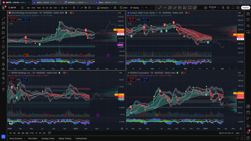This screenshot has height=141, width=251.
Task: Enter fullscreen mode
Action: 233,8
